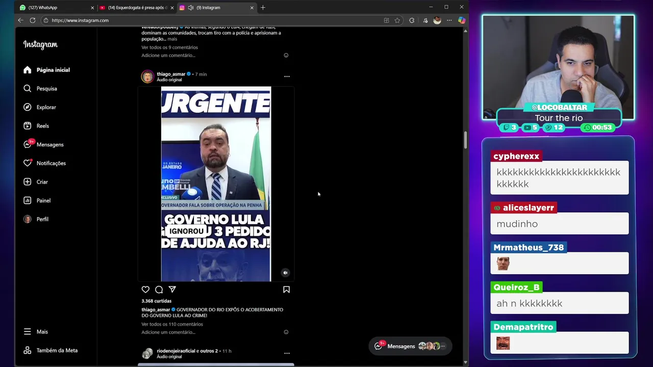Image resolution: width=653 pixels, height=367 pixels.
Task: Open Painel dashboard in sidebar
Action: (x=37, y=200)
